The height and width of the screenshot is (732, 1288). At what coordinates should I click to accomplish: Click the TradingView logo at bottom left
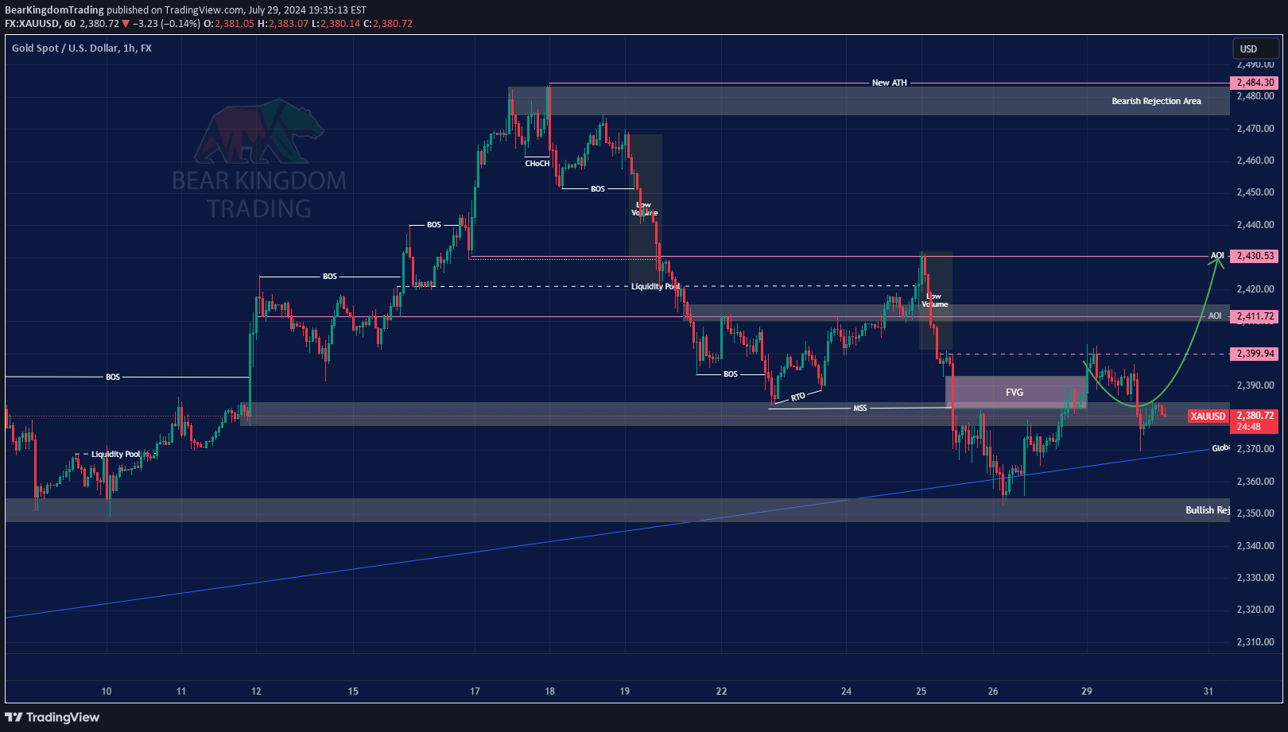(52, 717)
